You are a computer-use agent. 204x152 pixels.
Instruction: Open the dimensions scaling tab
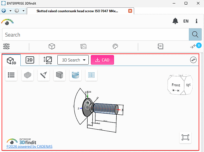click(x=48, y=60)
